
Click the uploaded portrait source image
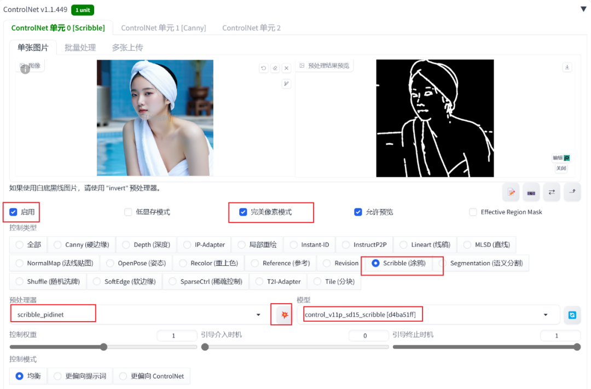click(155, 118)
